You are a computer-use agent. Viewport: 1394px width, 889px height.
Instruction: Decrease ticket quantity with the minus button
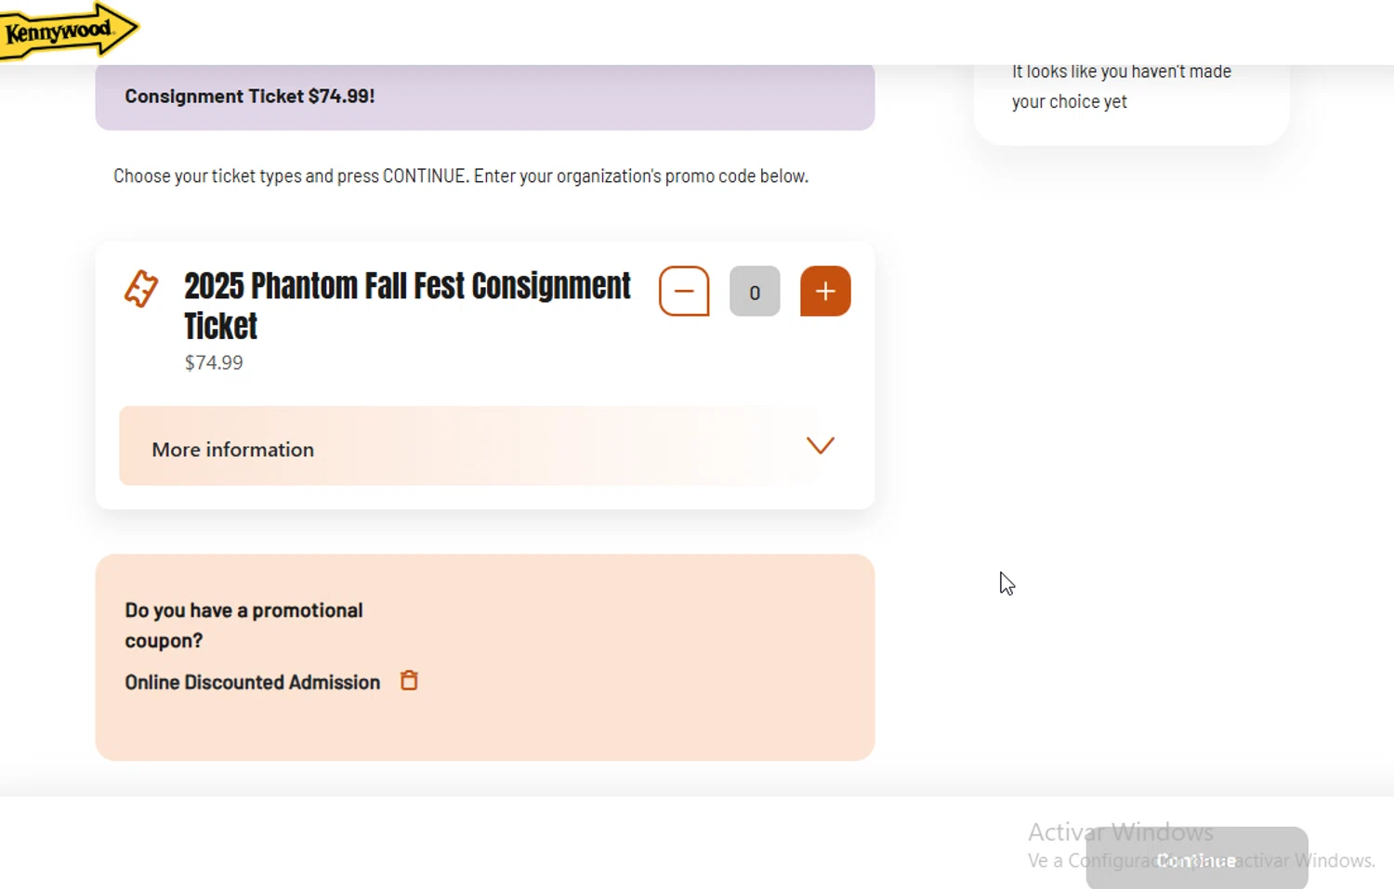684,292
